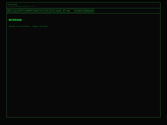Apply the H1 heading style
The height and width of the screenshot is (125, 167).
click(x=43, y=11)
